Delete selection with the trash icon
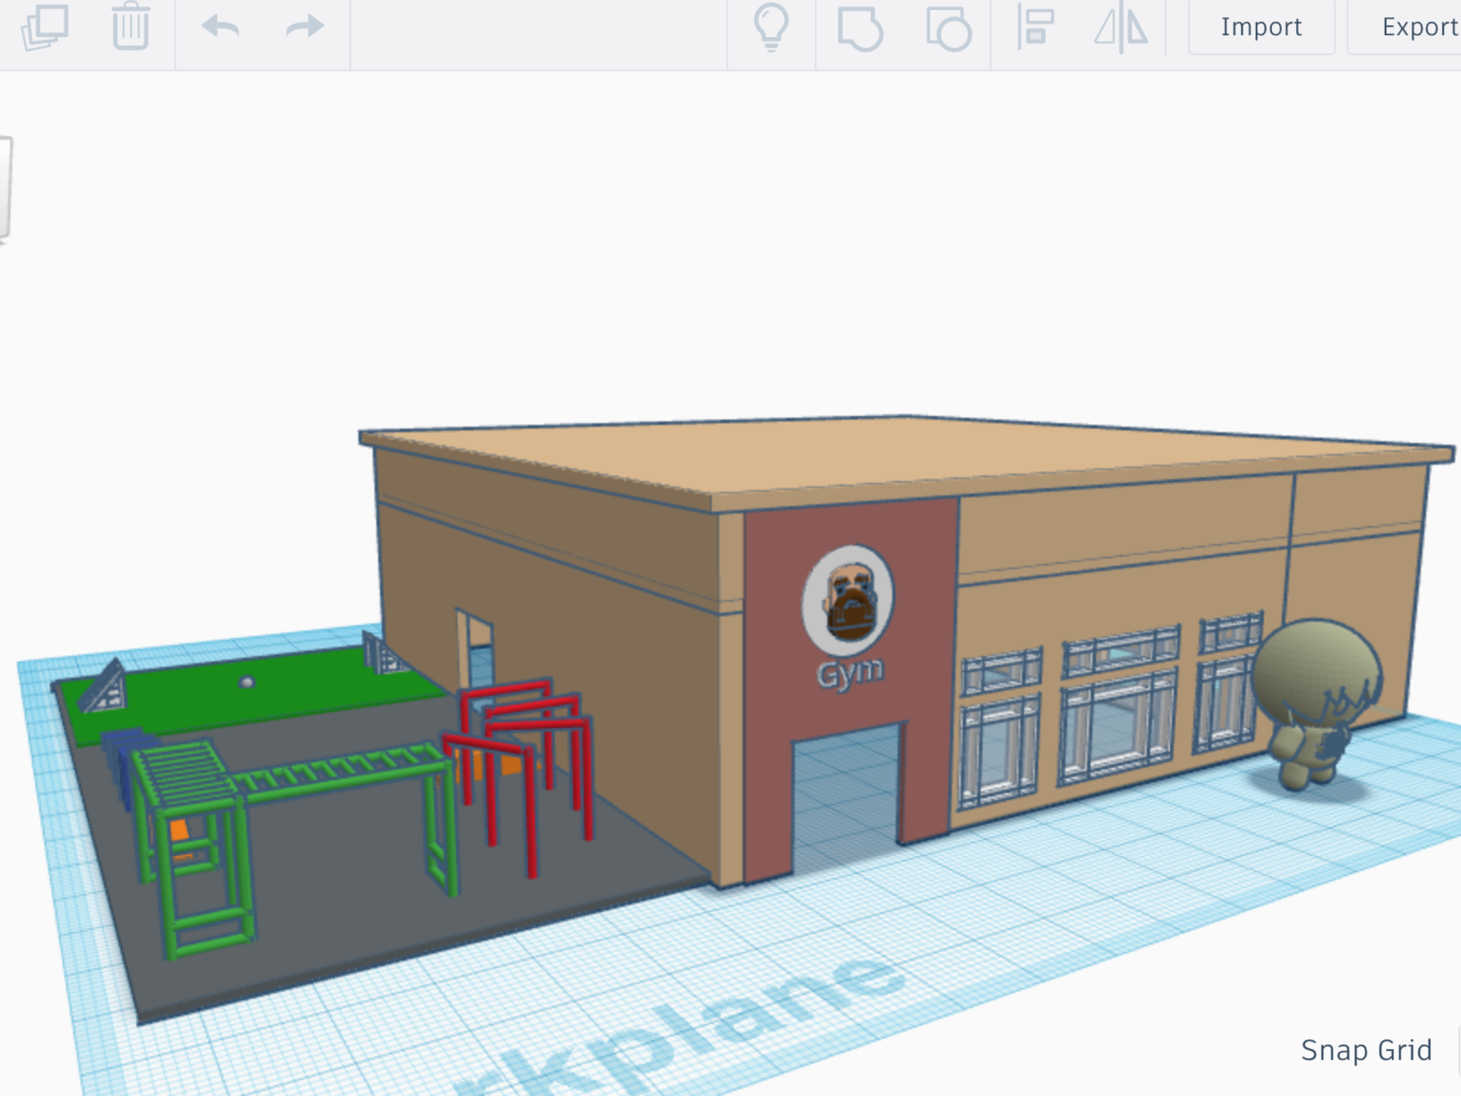The height and width of the screenshot is (1096, 1461). click(x=131, y=26)
